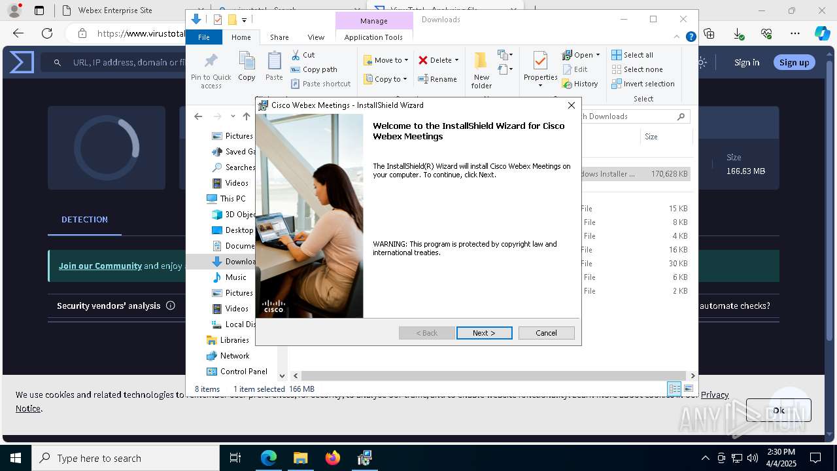Go up one folder level
Viewport: 837px width, 471px height.
247,116
